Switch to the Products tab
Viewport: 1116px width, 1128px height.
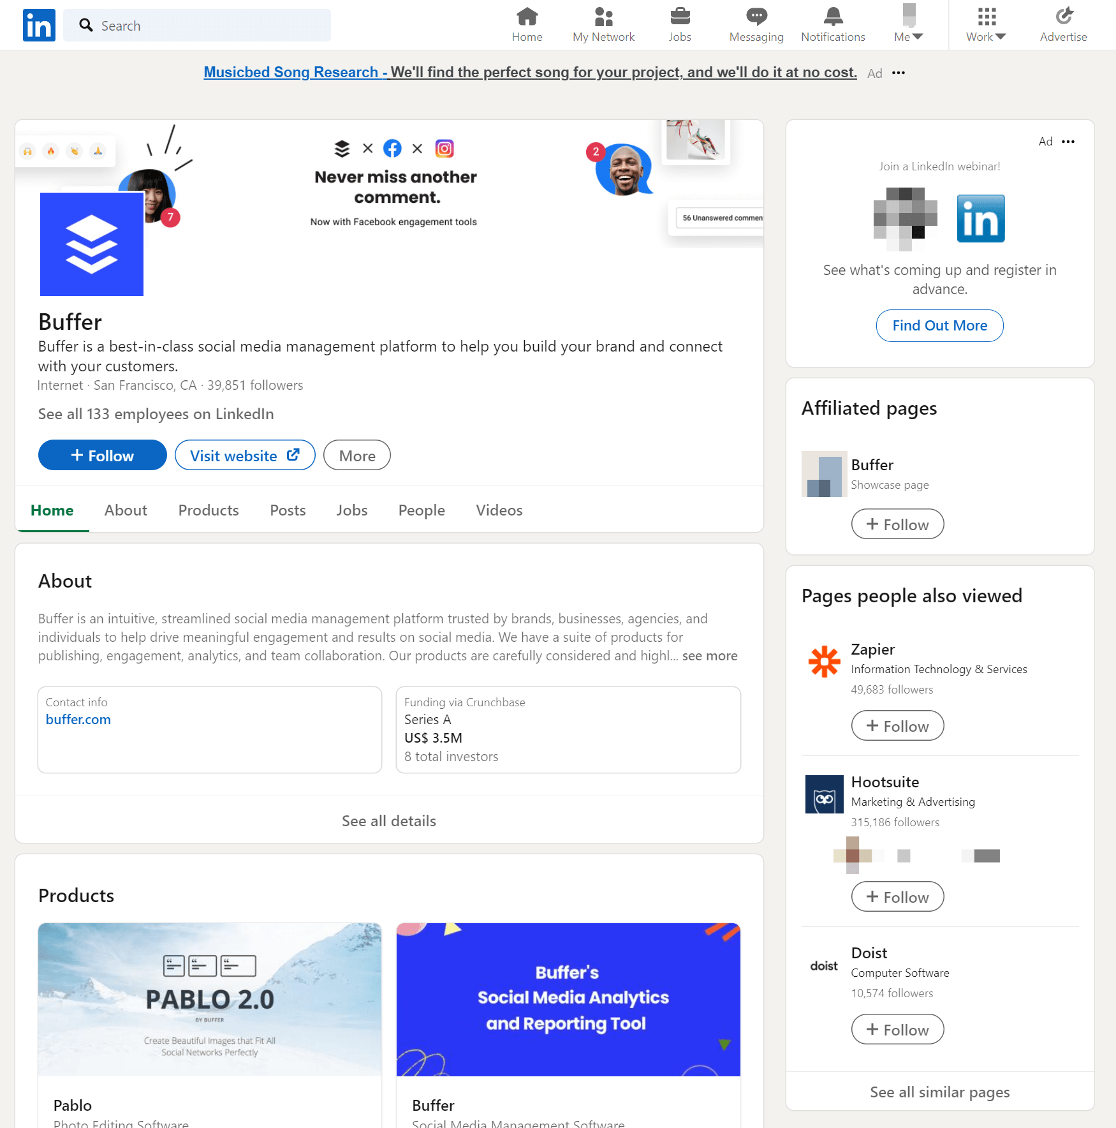[209, 510]
